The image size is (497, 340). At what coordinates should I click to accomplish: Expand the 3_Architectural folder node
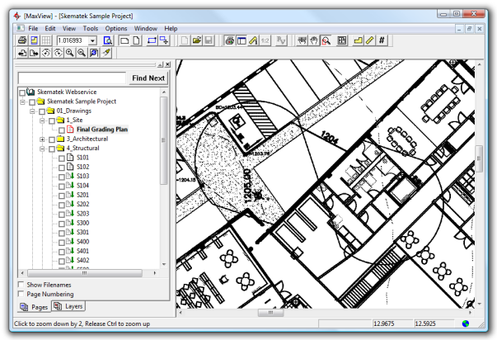click(x=41, y=139)
